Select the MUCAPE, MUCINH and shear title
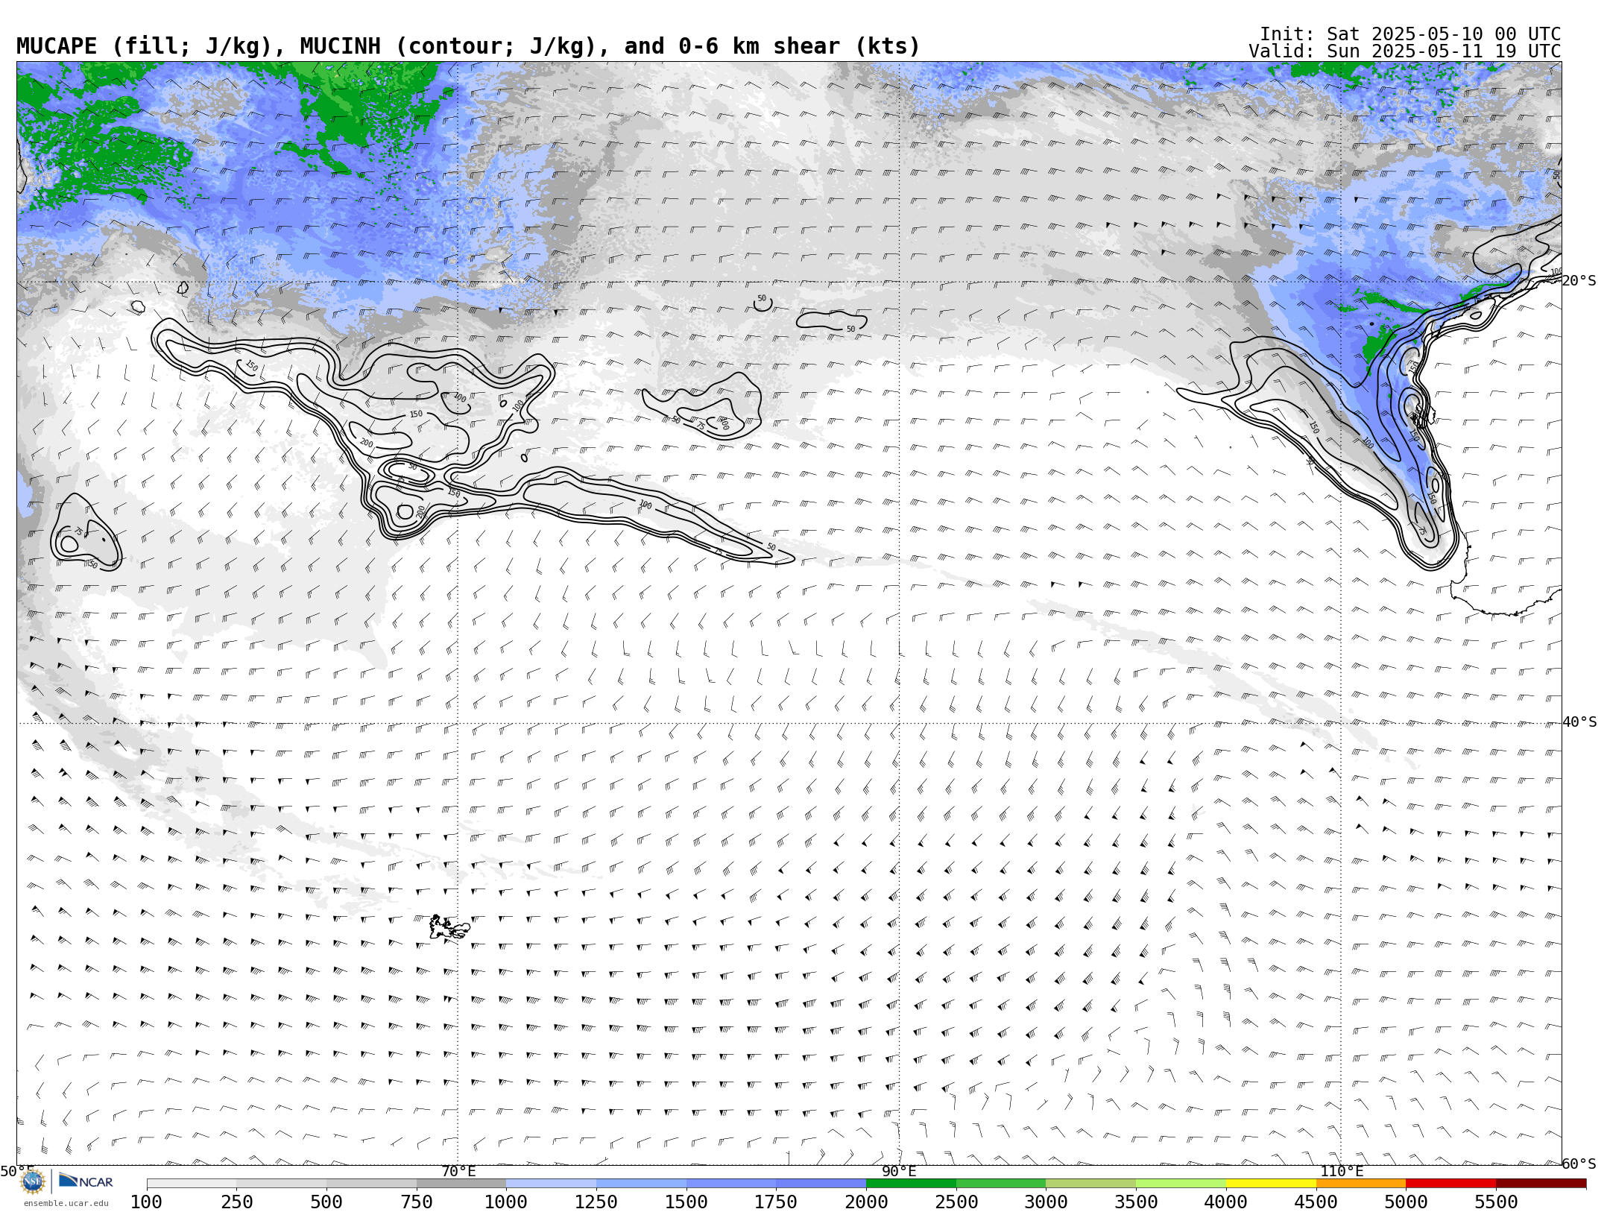 [468, 46]
